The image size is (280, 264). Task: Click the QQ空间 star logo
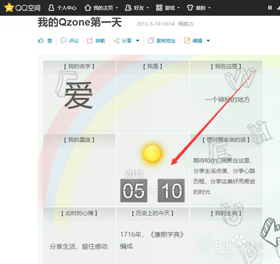pyautogui.click(x=9, y=8)
